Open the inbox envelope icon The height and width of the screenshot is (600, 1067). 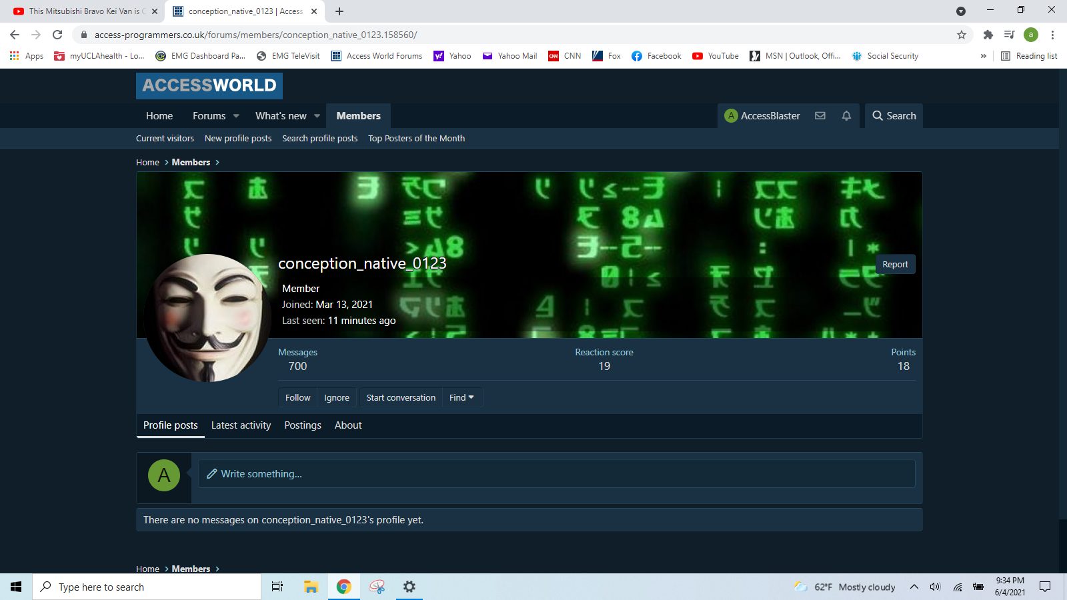point(820,115)
